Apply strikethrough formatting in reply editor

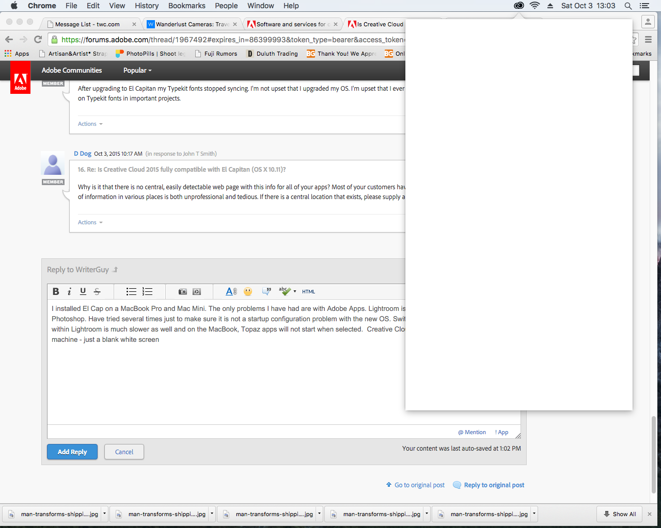pyautogui.click(x=97, y=291)
